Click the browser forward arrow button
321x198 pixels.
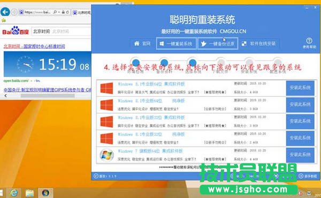pos(14,12)
